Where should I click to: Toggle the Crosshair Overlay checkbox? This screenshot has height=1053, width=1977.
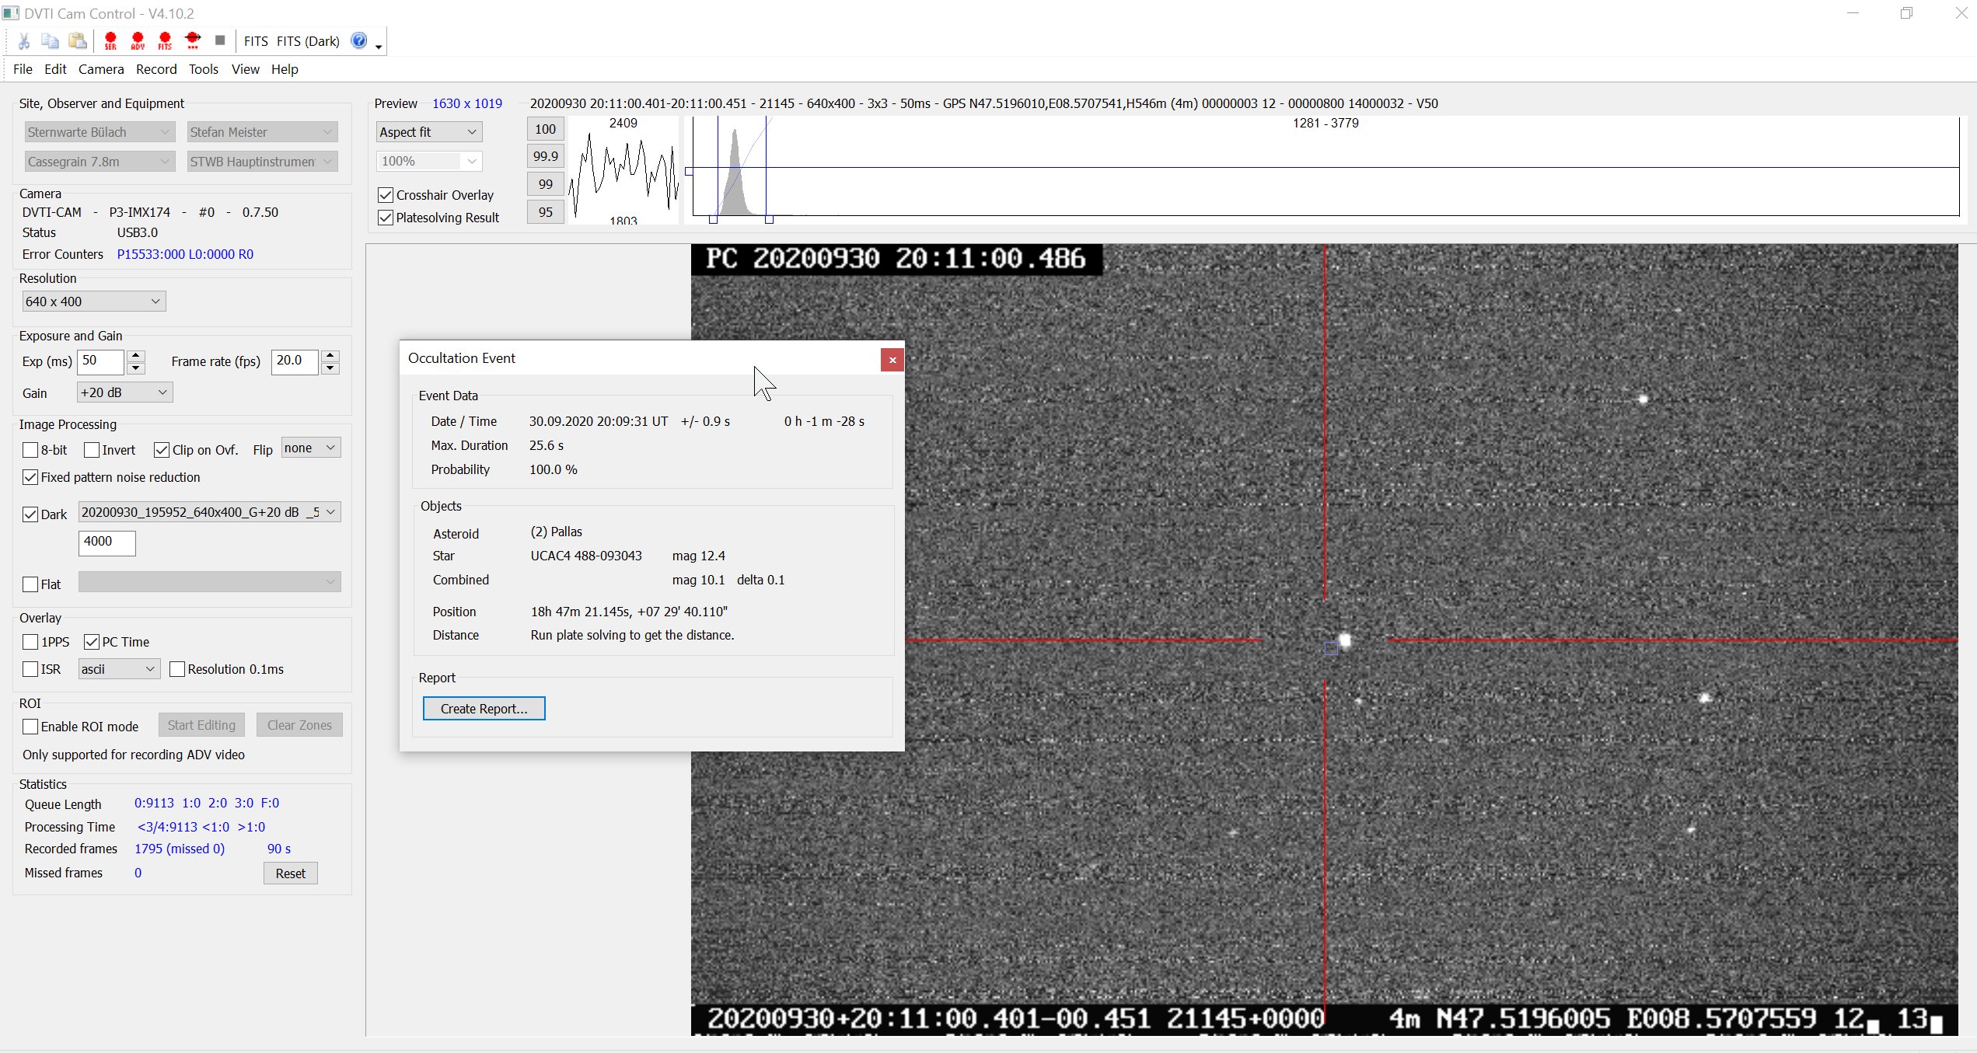[x=386, y=195]
